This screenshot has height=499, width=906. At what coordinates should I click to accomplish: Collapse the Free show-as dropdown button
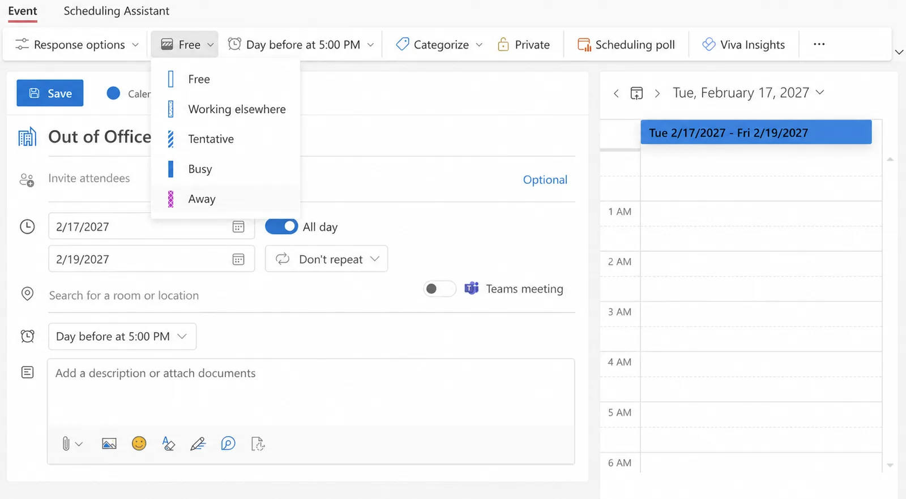(185, 45)
